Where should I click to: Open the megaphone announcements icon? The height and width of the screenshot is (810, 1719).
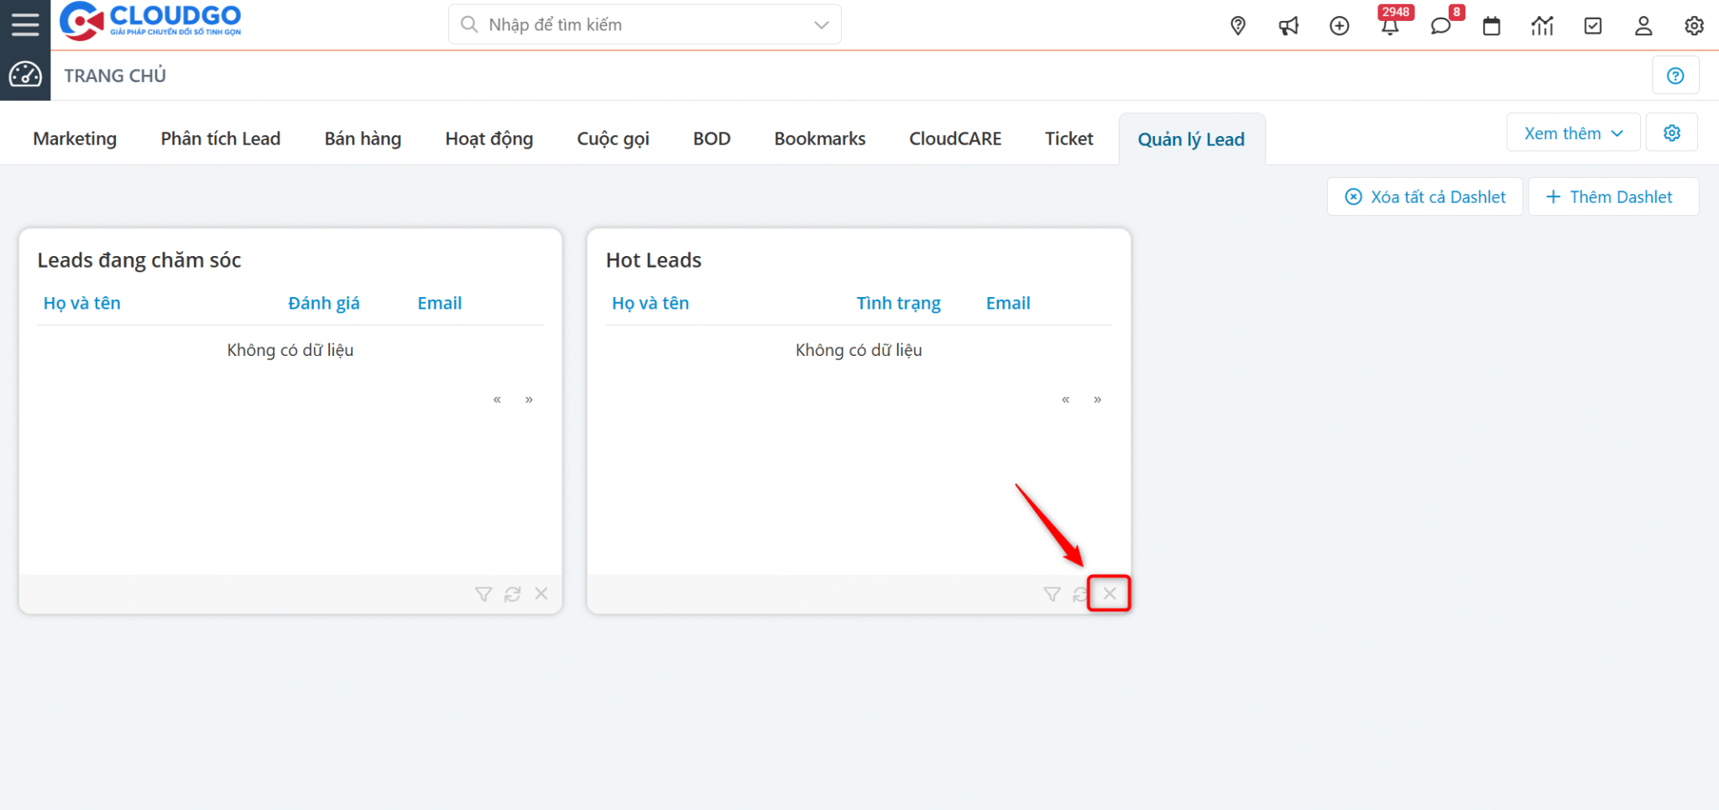1288,26
